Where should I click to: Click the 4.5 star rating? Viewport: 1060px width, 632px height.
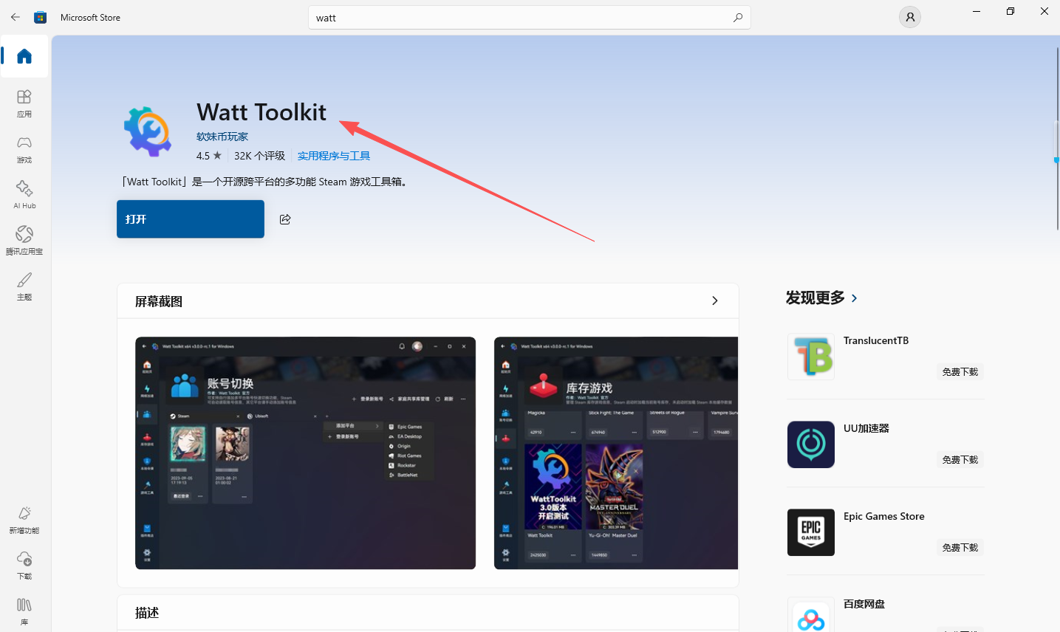209,156
